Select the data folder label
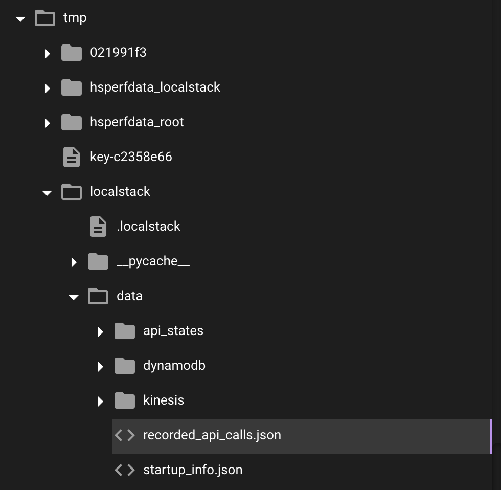 pyautogui.click(x=130, y=296)
